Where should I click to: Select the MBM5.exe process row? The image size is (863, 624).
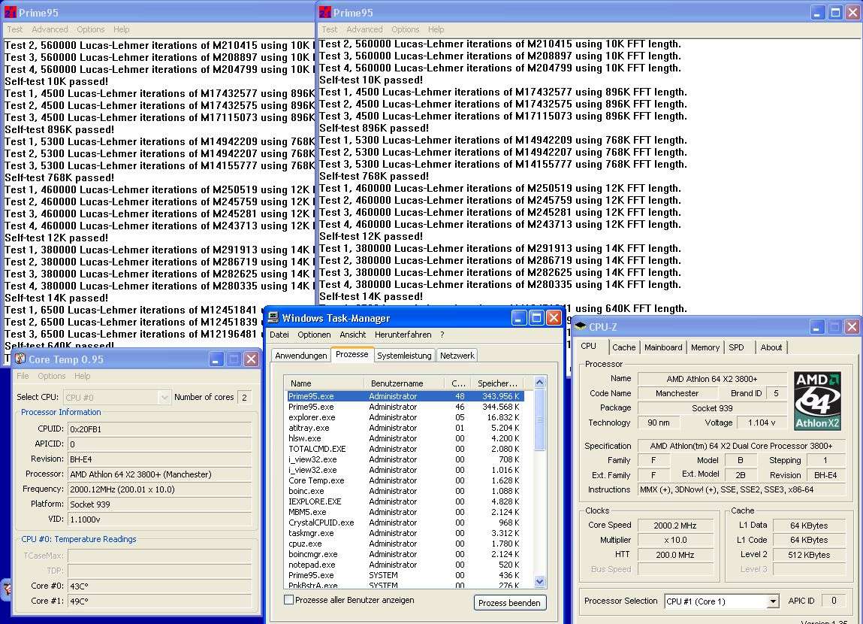pos(405,512)
